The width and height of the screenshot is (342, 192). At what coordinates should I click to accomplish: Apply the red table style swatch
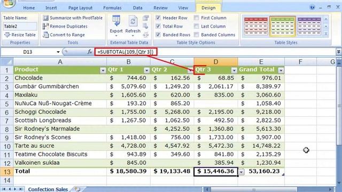(x=256, y=26)
